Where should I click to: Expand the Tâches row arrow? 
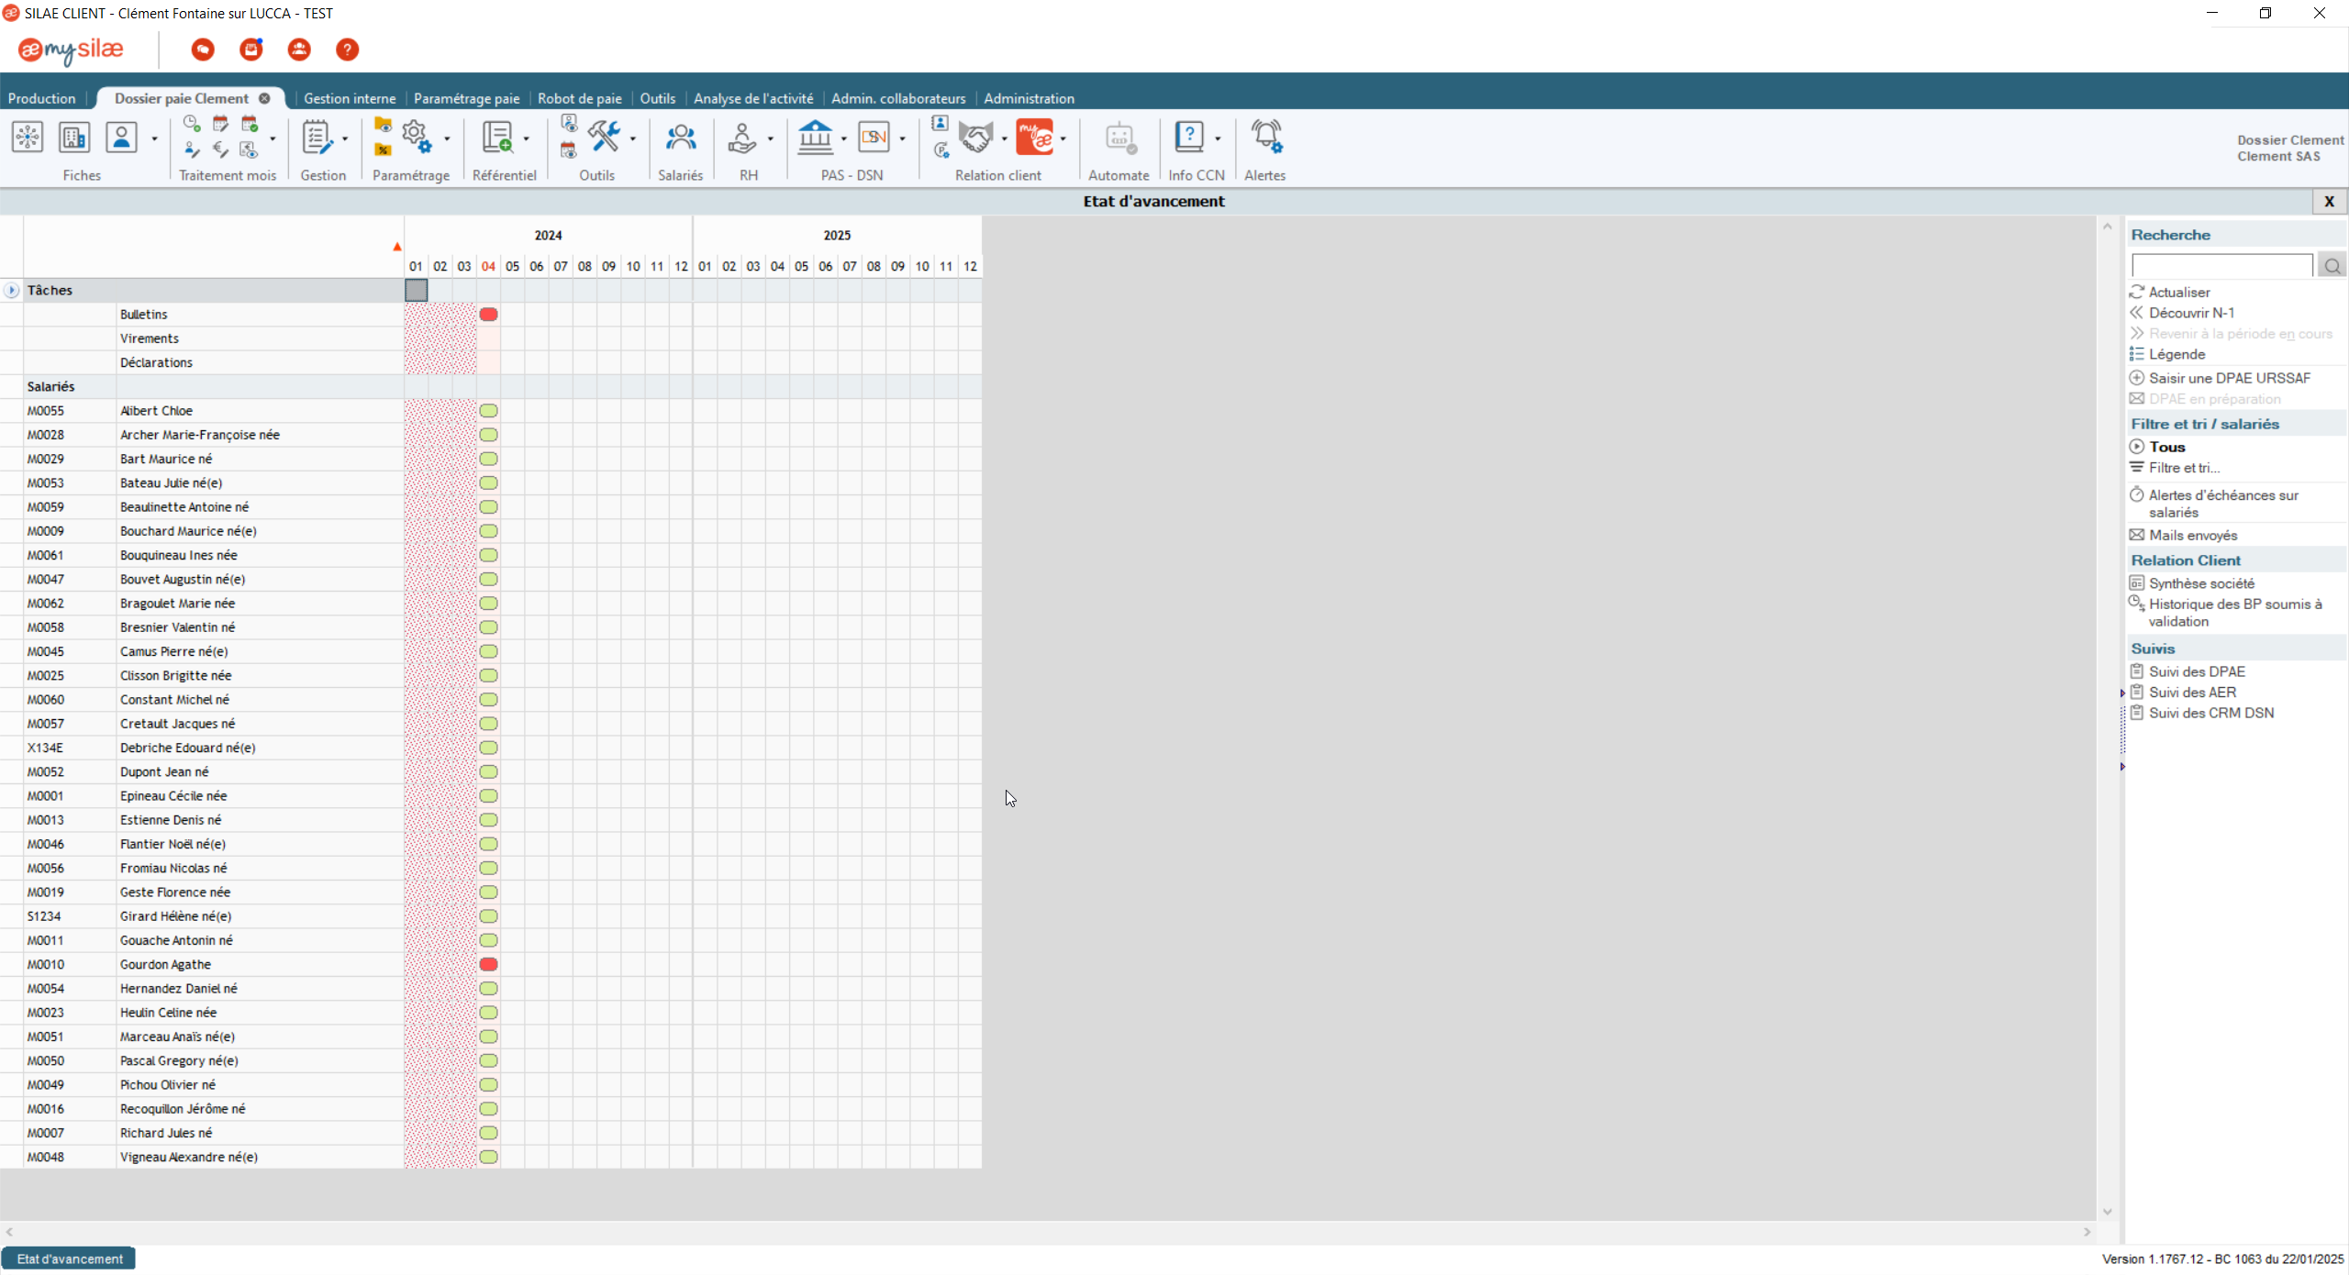(12, 290)
